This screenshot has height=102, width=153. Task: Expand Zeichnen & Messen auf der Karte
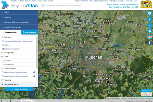click(x=19, y=22)
